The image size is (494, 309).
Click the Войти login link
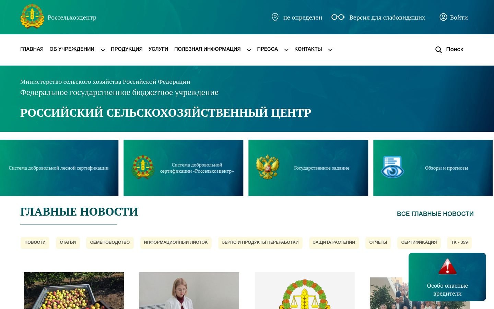coord(459,18)
